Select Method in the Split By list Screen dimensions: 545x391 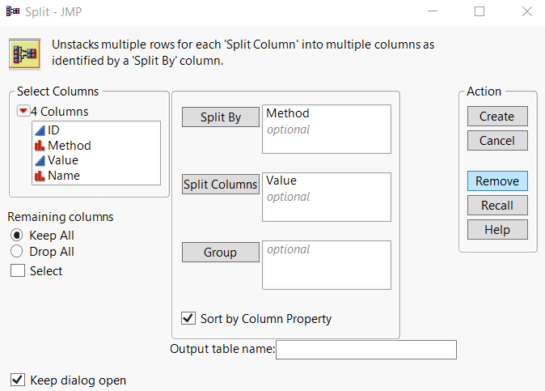click(x=288, y=114)
